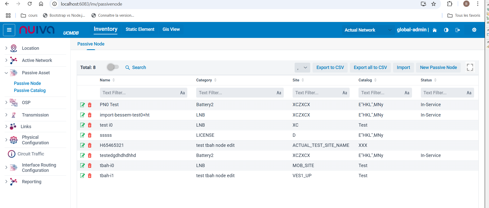The image size is (489, 208).
Task: Delete the sssss passive node via trash icon
Action: click(90, 135)
